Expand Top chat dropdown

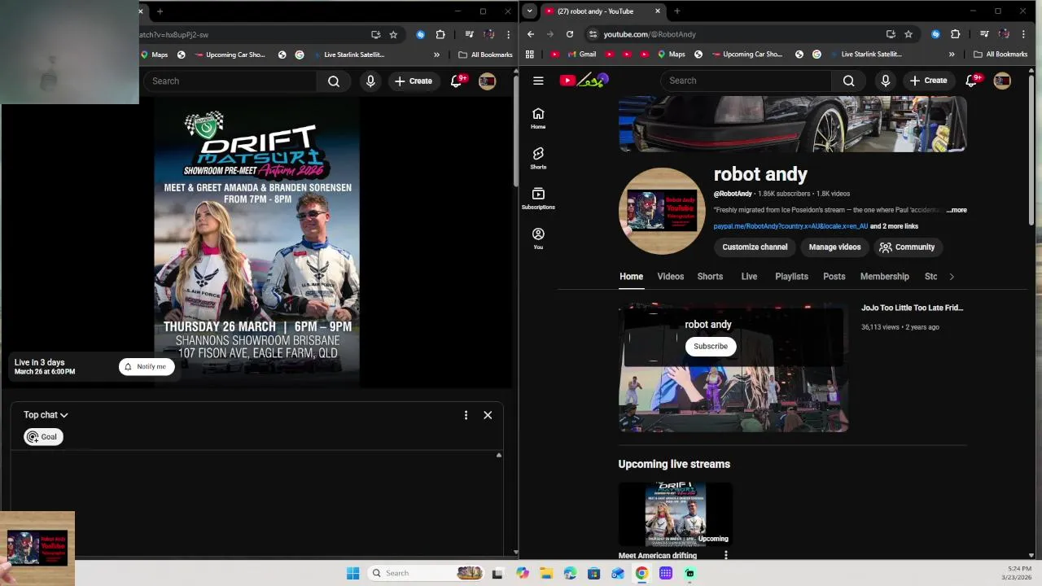pos(46,415)
